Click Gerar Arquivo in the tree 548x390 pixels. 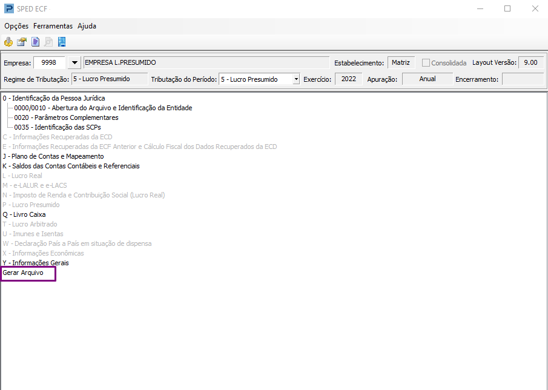click(x=23, y=273)
